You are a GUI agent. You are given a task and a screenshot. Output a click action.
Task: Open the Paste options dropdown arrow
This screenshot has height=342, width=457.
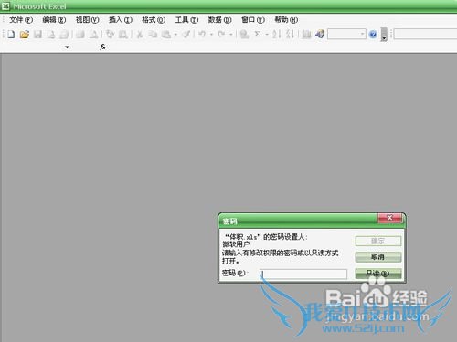click(175, 35)
